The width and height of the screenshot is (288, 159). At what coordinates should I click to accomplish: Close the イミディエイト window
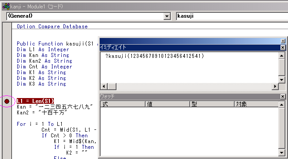[283, 48]
